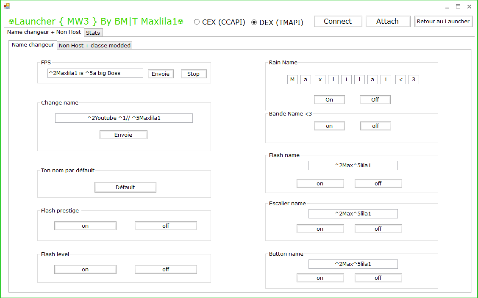
Task: Turn off Flash level
Action: pyautogui.click(x=166, y=269)
